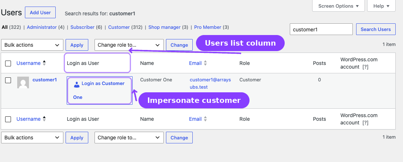This screenshot has height=162, width=403.
Task: Show All users filter
Action: coord(5,27)
